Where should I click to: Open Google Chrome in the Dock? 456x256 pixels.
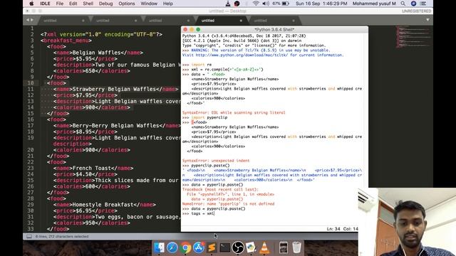pos(185,248)
